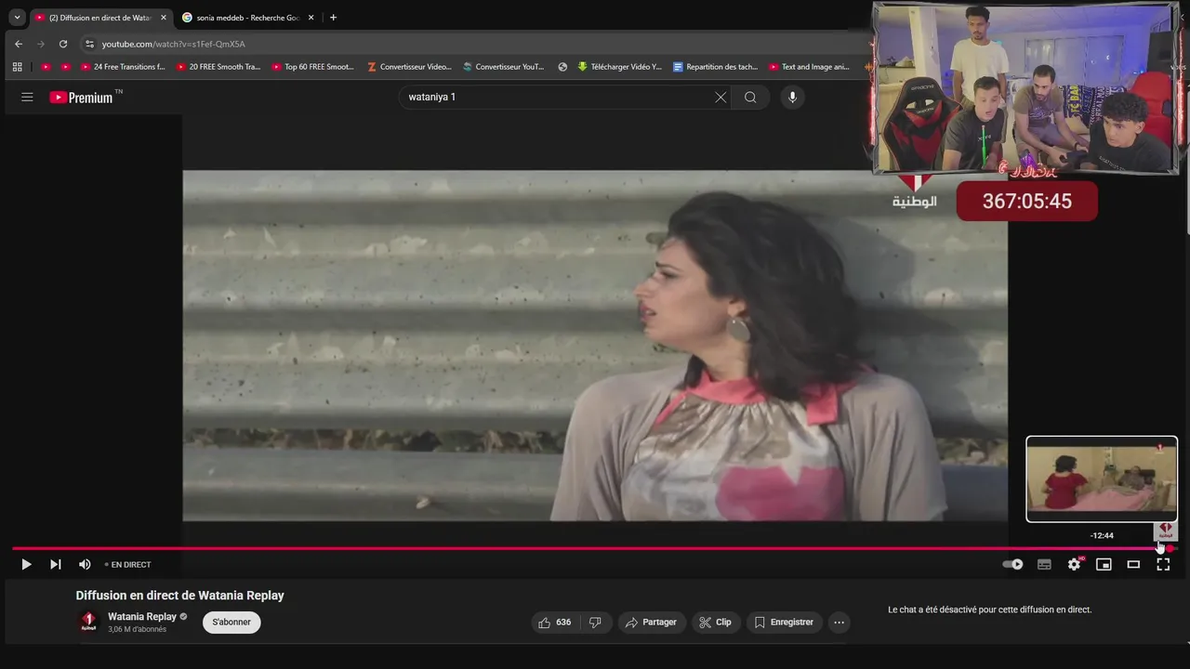Screen dimensions: 1190x669
Task: Click the 367:05:45 countdown timer overlay
Action: pyautogui.click(x=1027, y=202)
